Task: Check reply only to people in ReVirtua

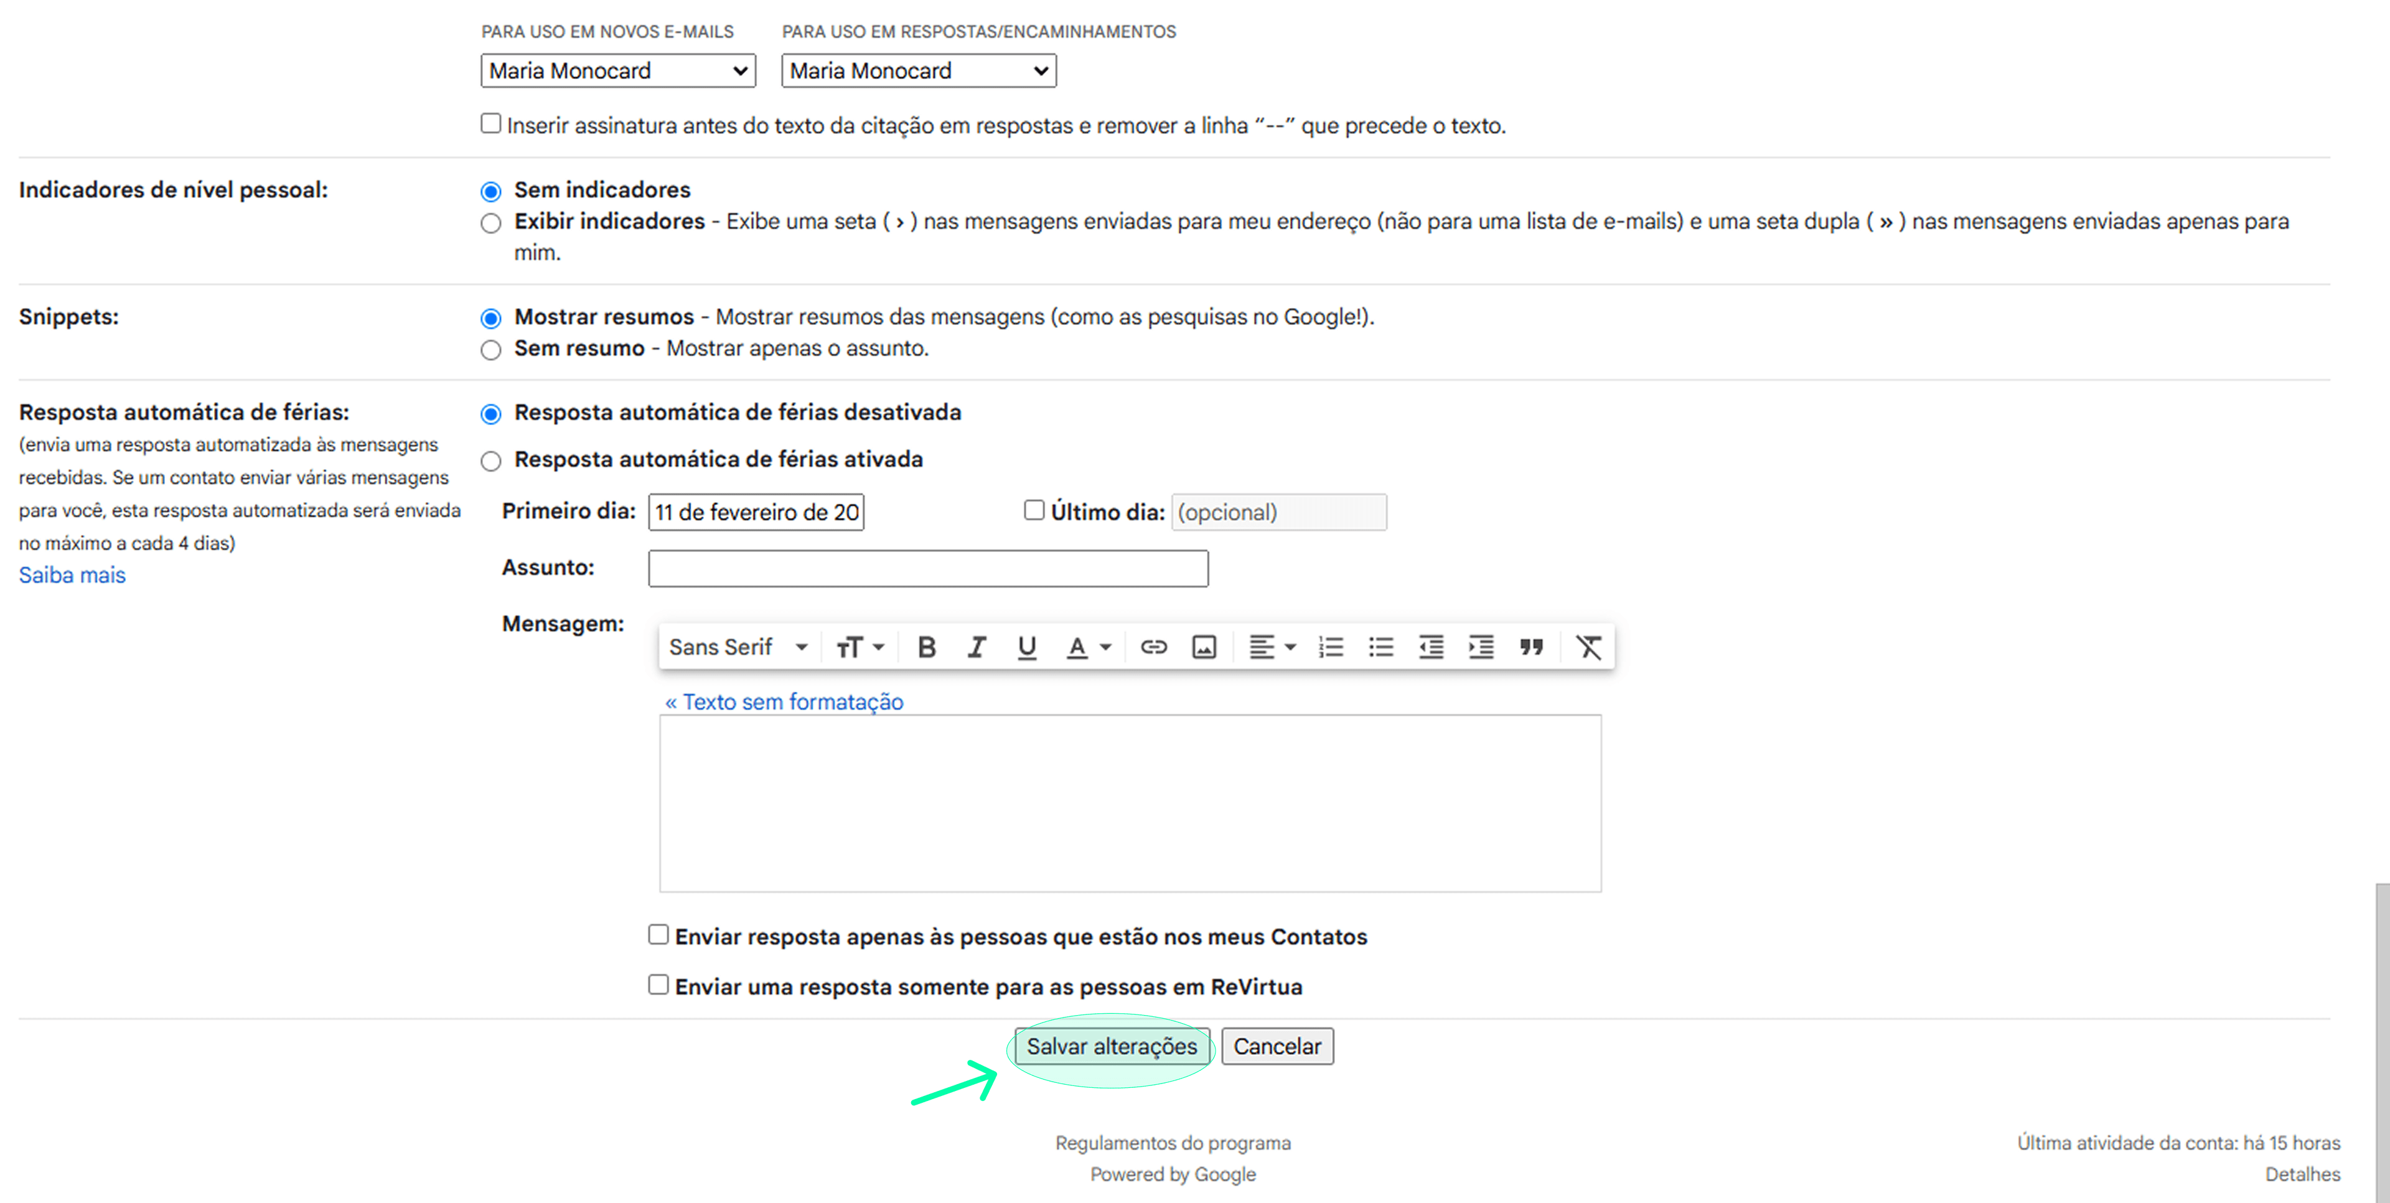Action: 658,984
